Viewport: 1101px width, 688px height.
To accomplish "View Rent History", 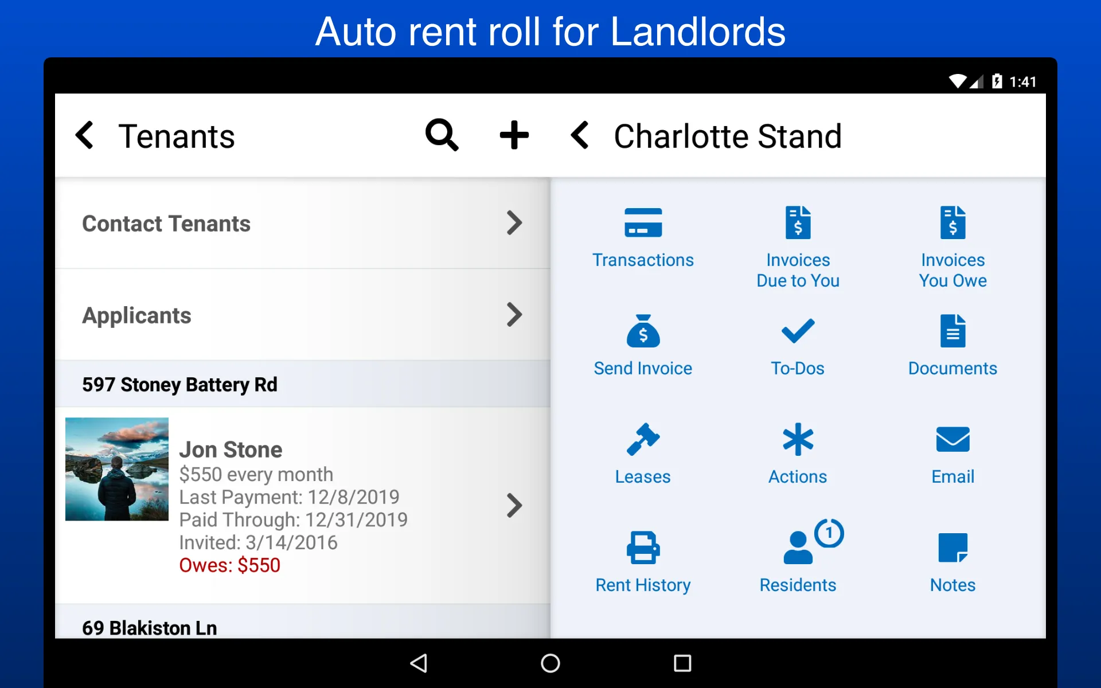I will (x=643, y=557).
